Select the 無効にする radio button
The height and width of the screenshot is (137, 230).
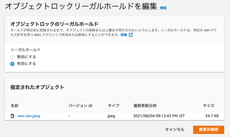[12, 57]
